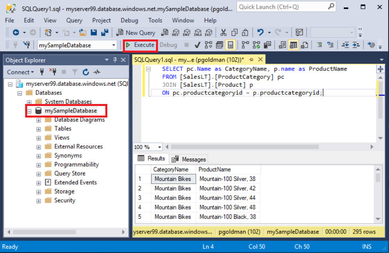389x253 pixels.
Task: Click the Undo arrow icon
Action: tap(260, 33)
